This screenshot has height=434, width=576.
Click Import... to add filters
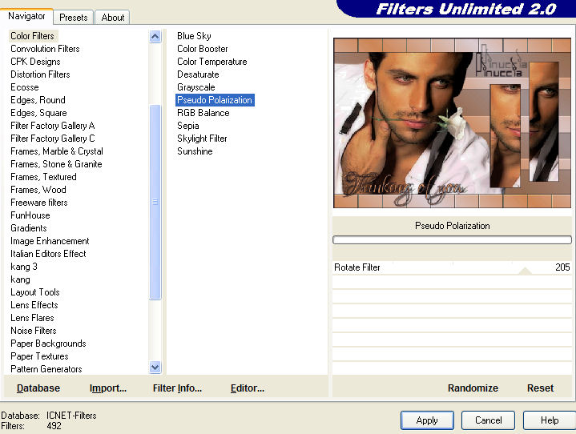click(x=108, y=388)
